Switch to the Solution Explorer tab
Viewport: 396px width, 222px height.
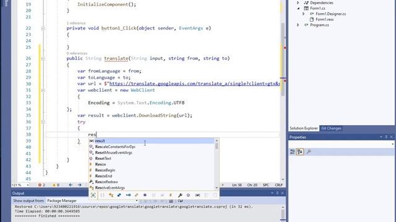(x=304, y=128)
